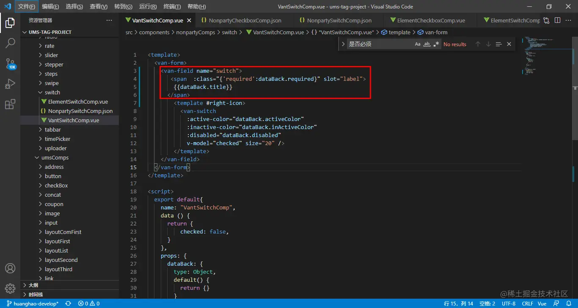Expand the tabbar folder
Viewport: 578px width, 308px height.
click(69, 129)
